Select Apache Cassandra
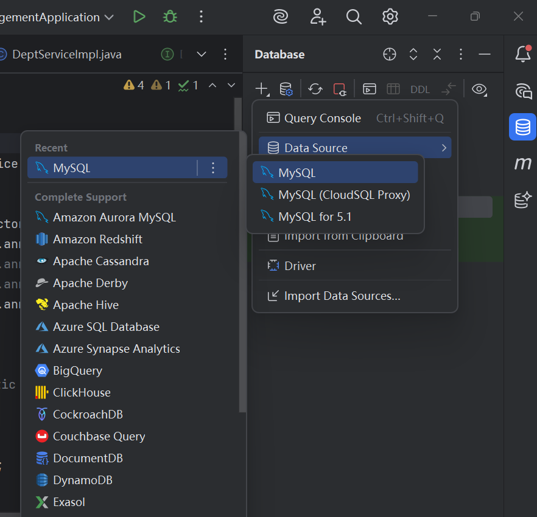This screenshot has height=517, width=537. coord(127,261)
